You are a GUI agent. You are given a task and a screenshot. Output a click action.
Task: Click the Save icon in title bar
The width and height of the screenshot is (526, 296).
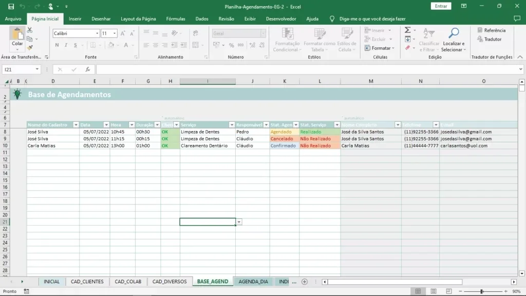[11, 6]
